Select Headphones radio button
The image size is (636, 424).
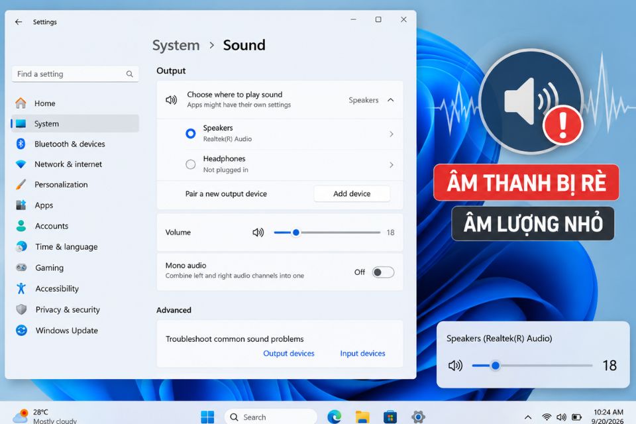click(x=190, y=164)
